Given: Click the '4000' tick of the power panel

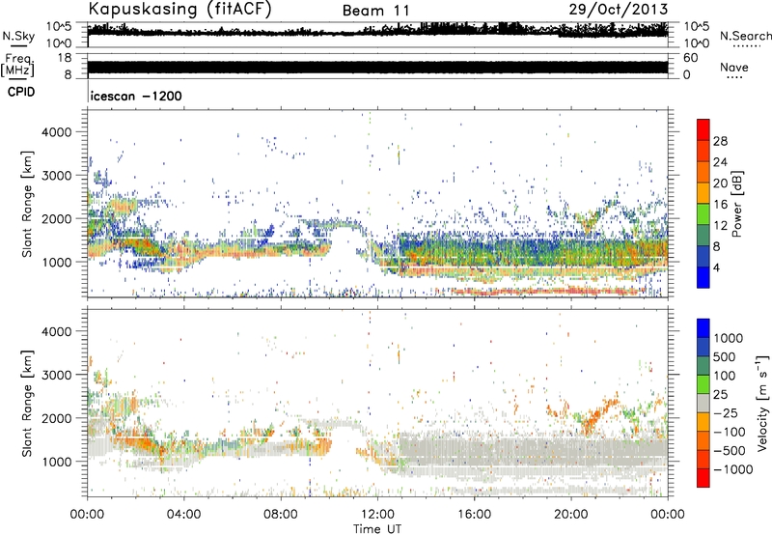Looking at the screenshot, I should [57, 132].
